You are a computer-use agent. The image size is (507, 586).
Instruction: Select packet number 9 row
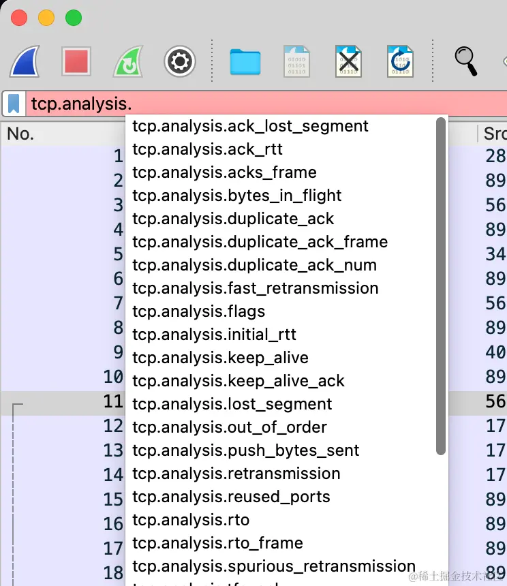63,352
